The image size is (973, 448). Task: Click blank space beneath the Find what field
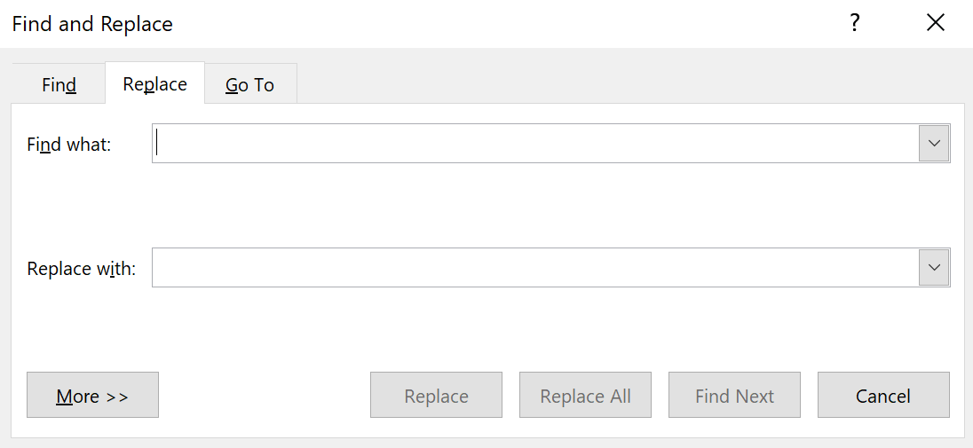click(533, 206)
